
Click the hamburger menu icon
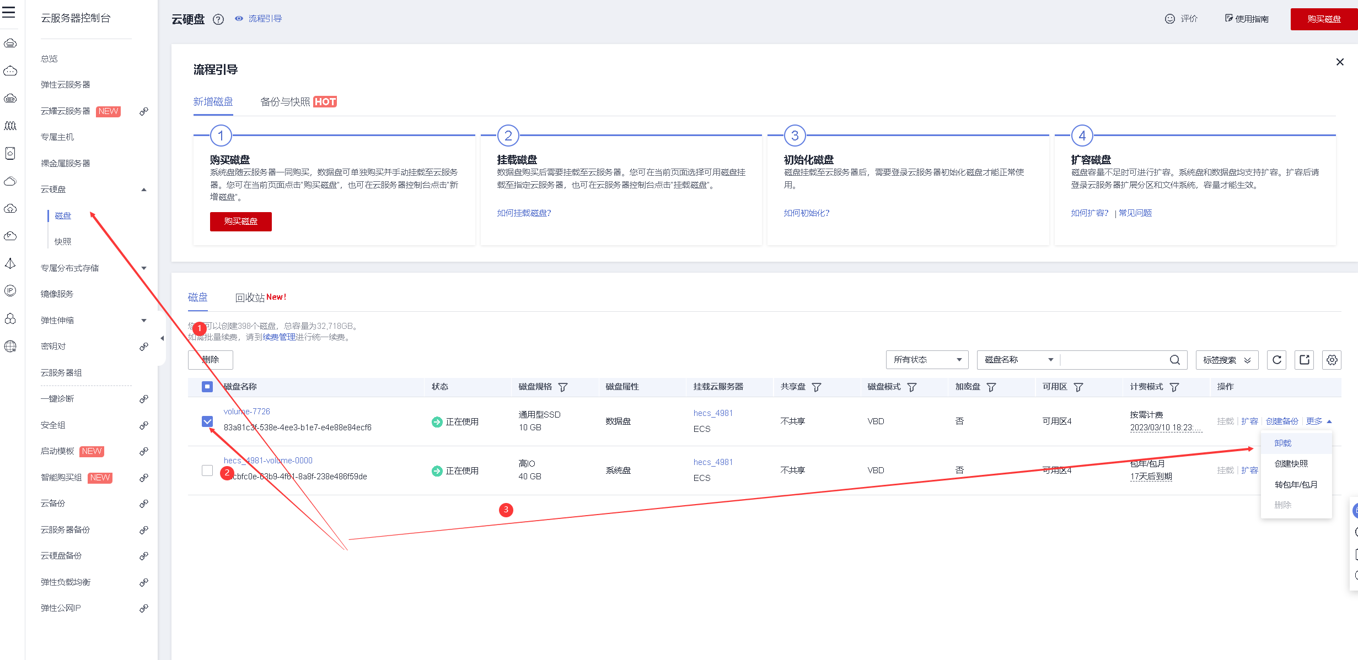(x=9, y=12)
